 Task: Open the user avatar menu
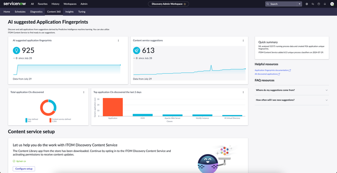[x=332, y=4]
